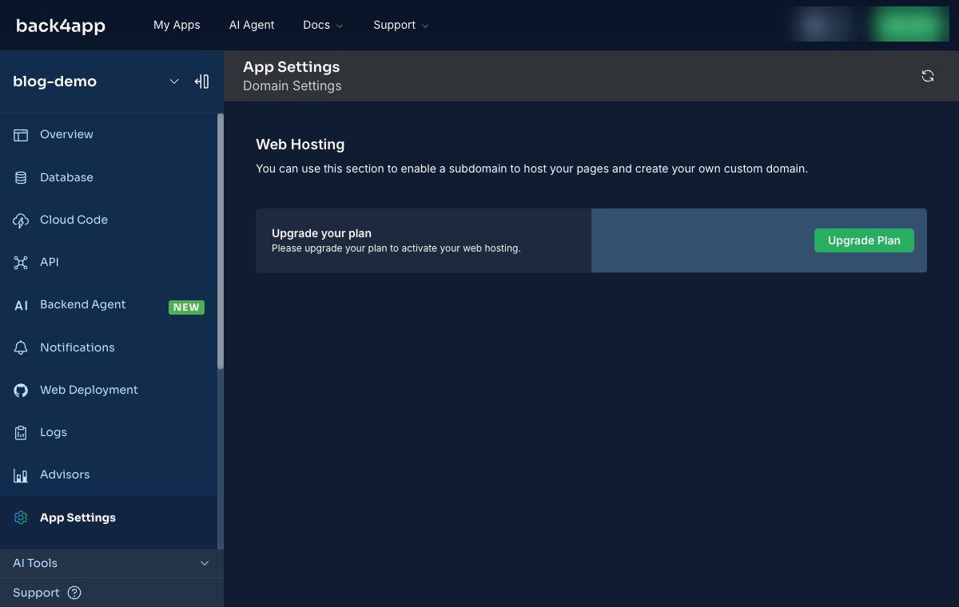Click the Cloud Code icon
Screen dimensions: 959x607
pyautogui.click(x=21, y=220)
